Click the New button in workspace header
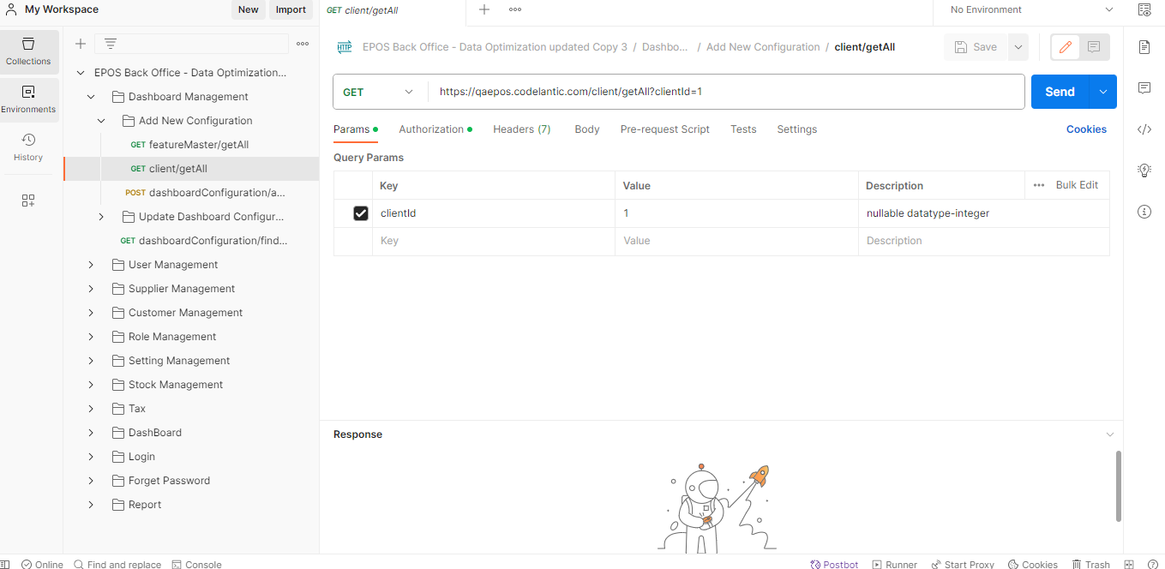Screen dimensions: 1165x569 click(x=249, y=9)
